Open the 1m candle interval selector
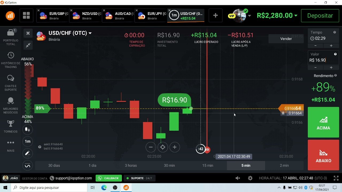 [28, 142]
